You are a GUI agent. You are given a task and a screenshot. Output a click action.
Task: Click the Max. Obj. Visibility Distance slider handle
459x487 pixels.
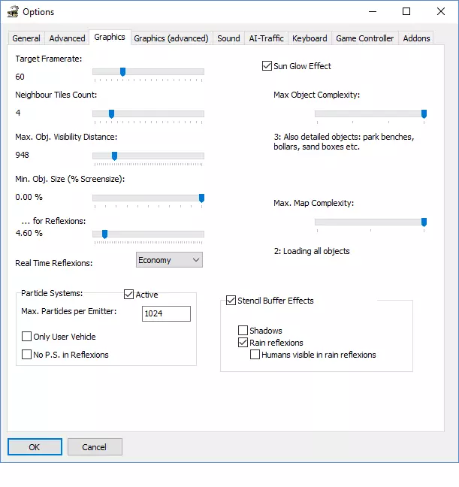click(114, 156)
